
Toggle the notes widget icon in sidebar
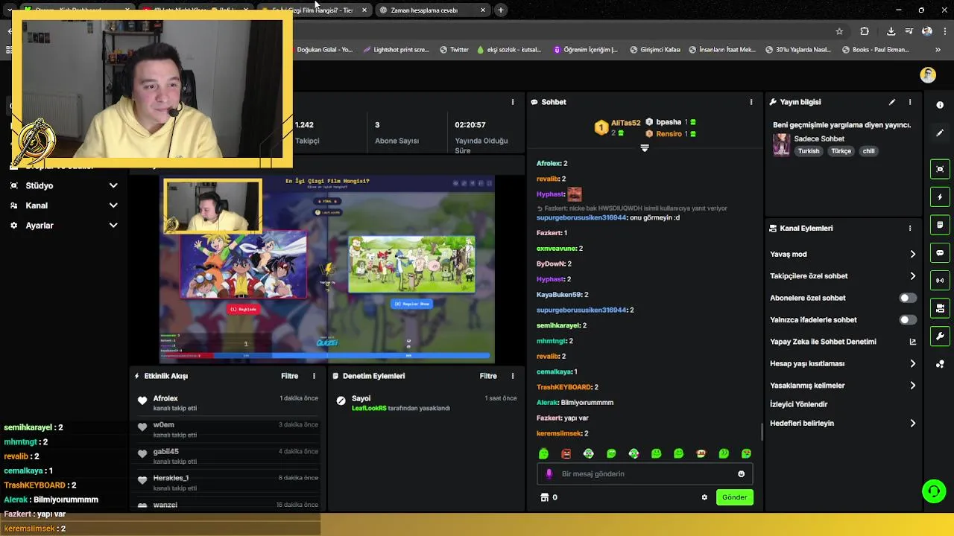point(940,225)
